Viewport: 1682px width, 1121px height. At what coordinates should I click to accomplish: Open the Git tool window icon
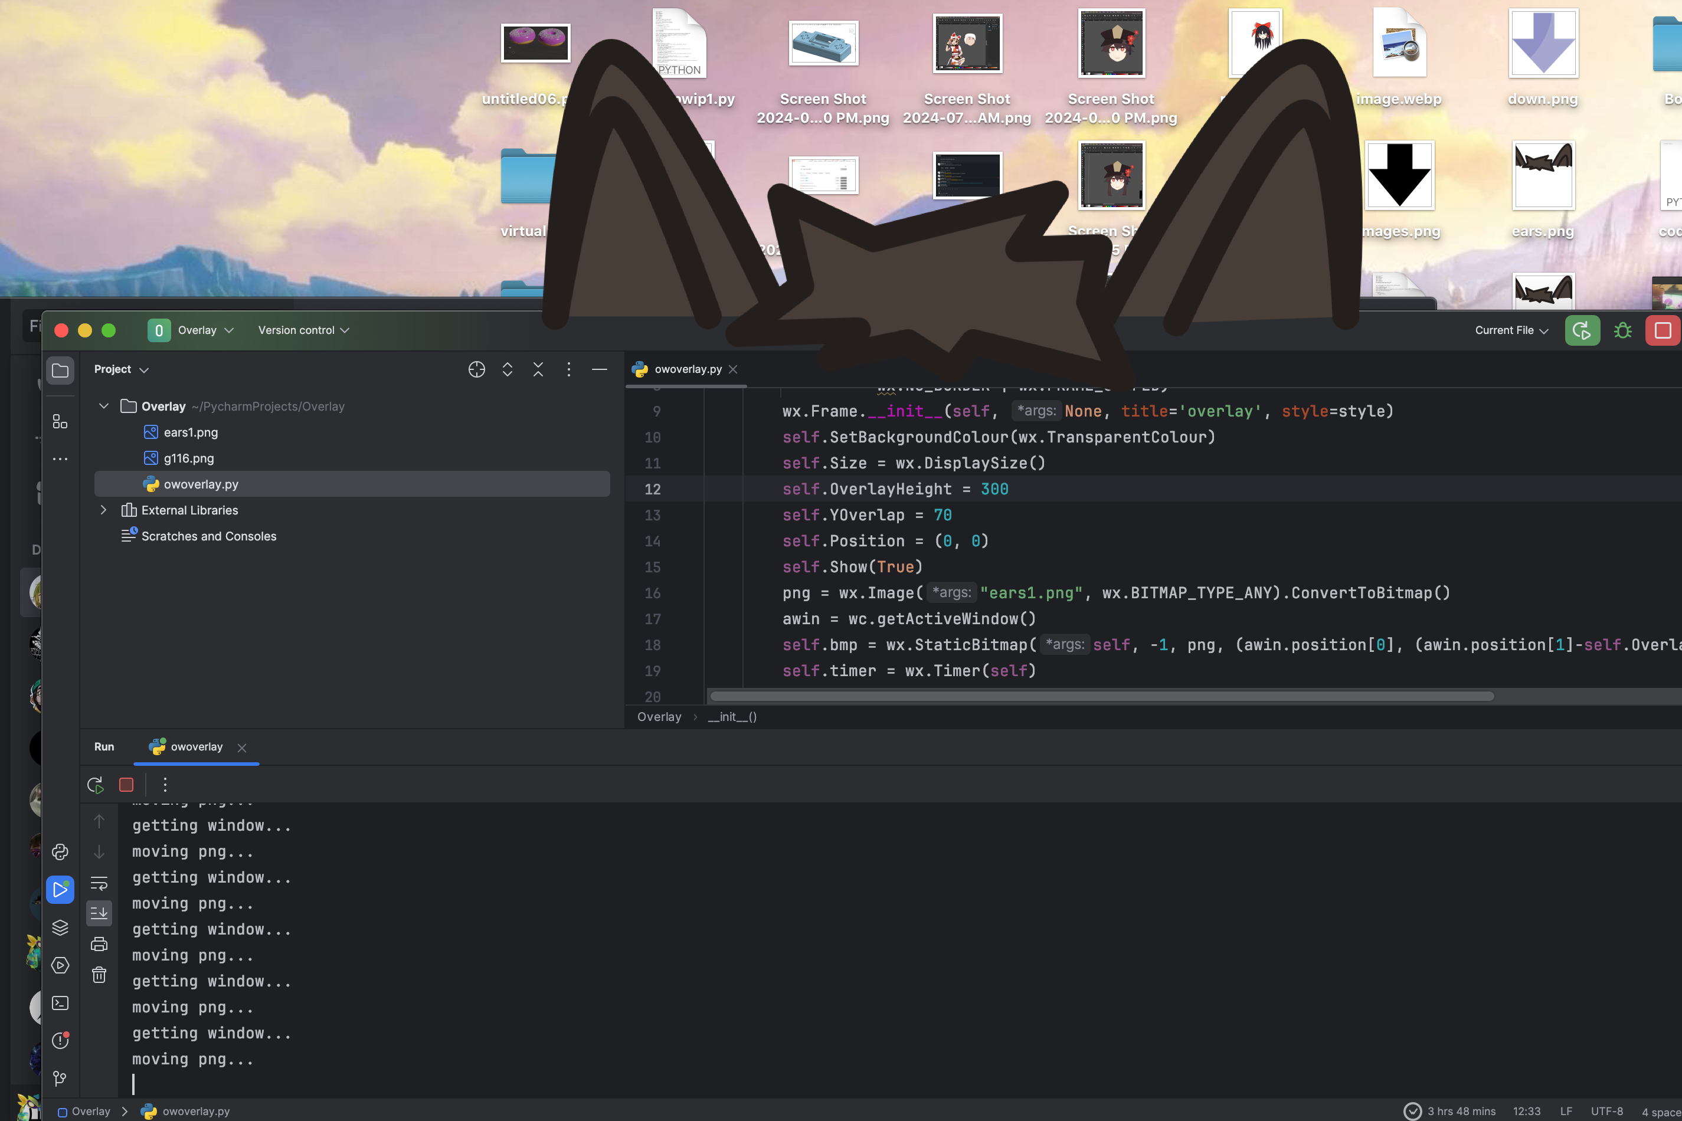tap(60, 1078)
